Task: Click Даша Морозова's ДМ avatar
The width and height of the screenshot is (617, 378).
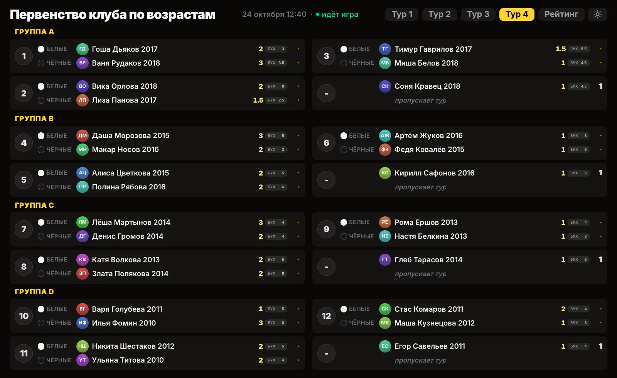Action: [x=83, y=136]
